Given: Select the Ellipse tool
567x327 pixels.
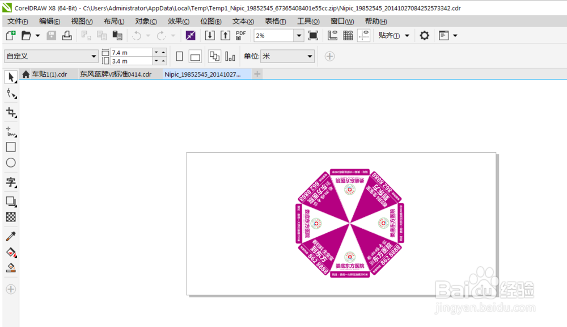Looking at the screenshot, I should (11, 162).
